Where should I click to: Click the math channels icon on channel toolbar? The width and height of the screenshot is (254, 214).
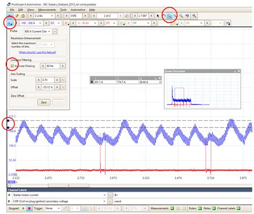pos(228,23)
